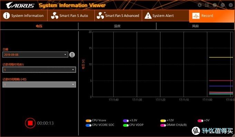Click the Smart Fan 5 Advanced fan icon
This screenshot has height=137, width=235.
coord(101,15)
